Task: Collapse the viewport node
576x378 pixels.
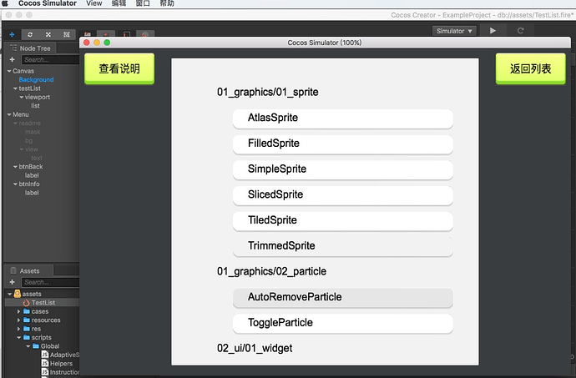Action: [x=22, y=98]
